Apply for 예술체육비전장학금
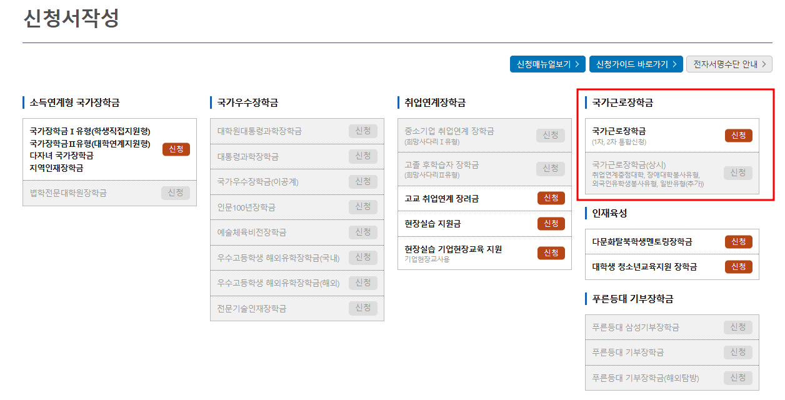 tap(363, 232)
